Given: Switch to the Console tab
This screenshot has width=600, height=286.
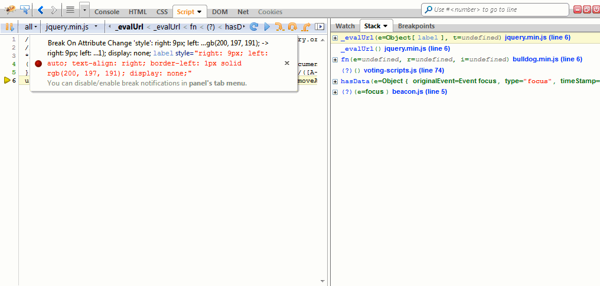Looking at the screenshot, I should coord(107,12).
